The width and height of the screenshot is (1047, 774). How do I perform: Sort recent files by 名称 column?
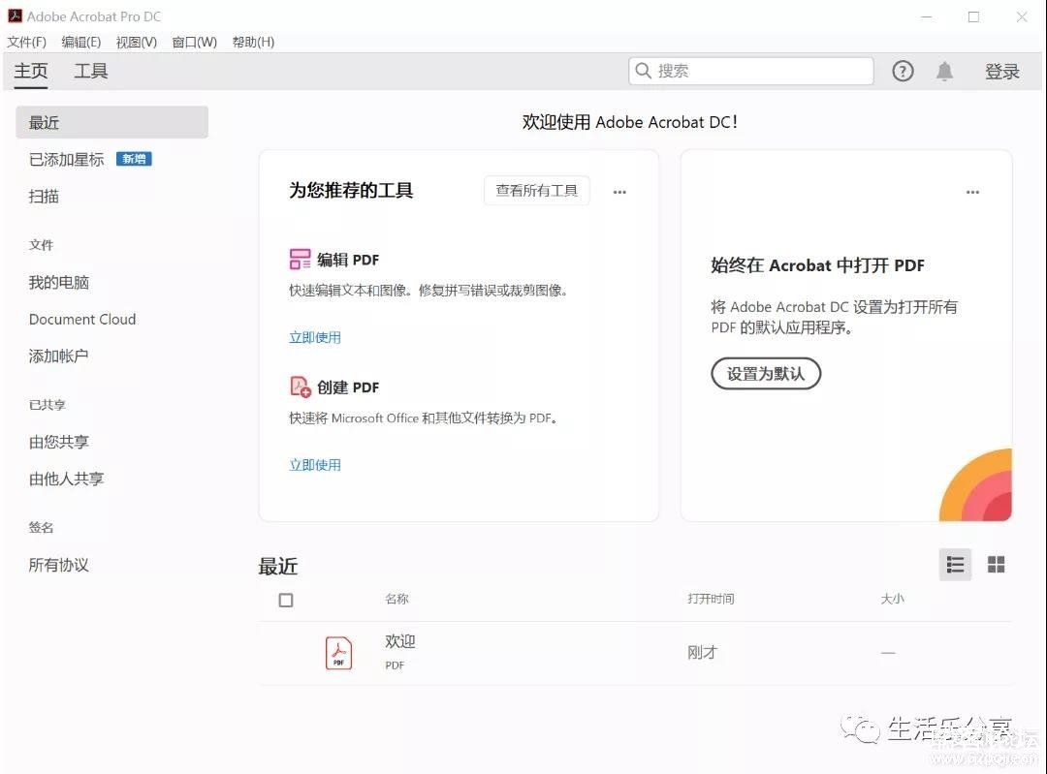tap(397, 599)
